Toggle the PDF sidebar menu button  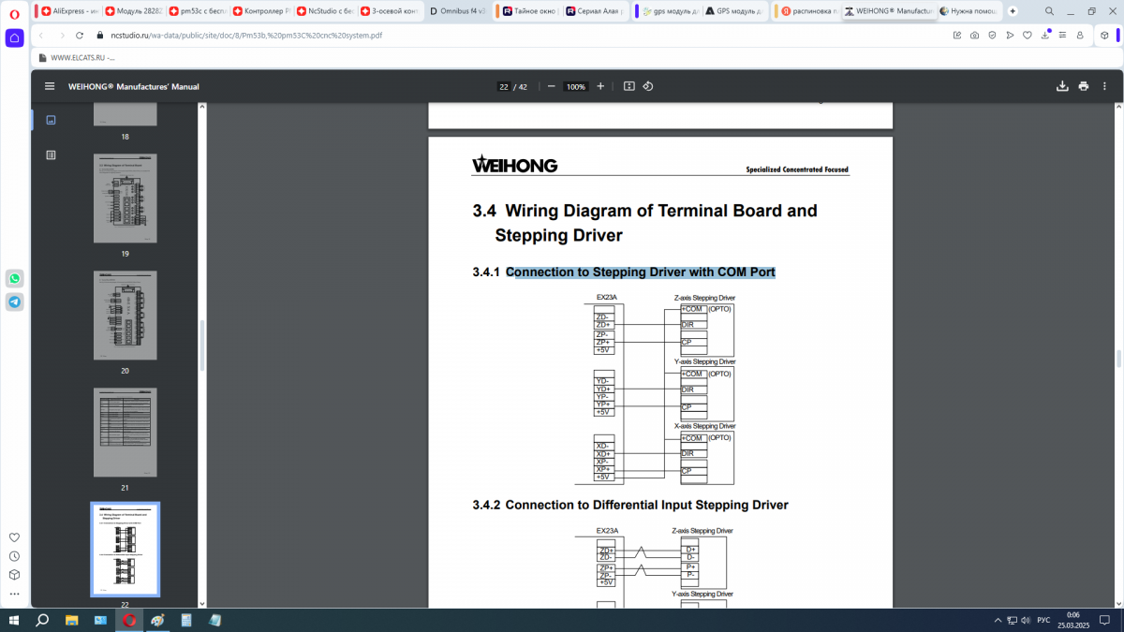50,86
